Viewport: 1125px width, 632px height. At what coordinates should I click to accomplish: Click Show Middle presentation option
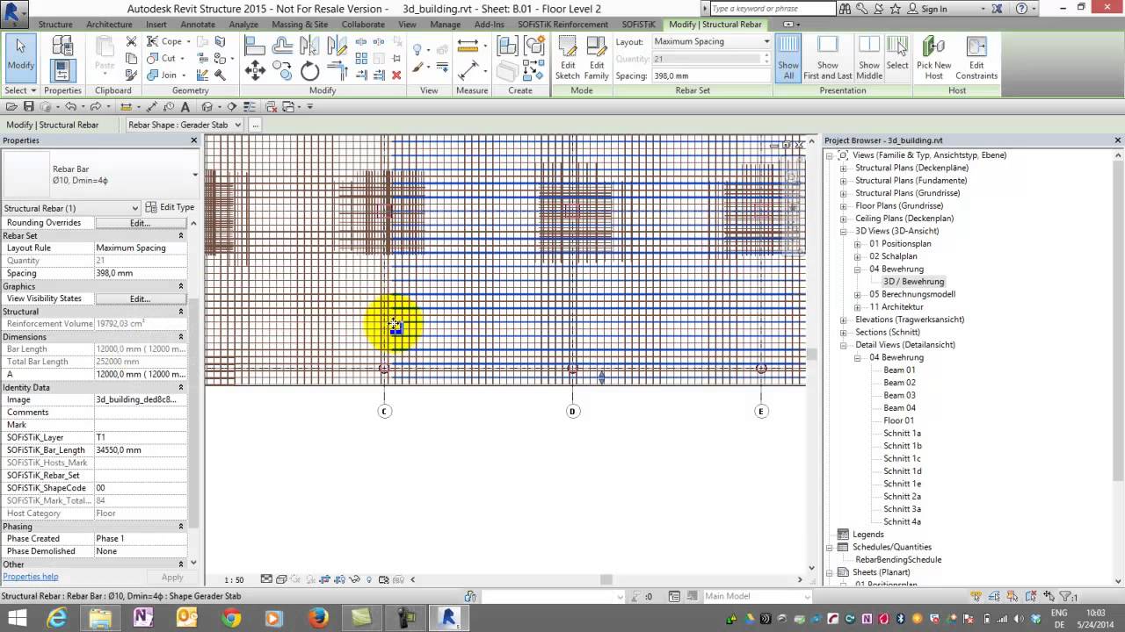(x=869, y=58)
